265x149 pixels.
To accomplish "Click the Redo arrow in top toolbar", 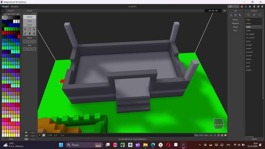I will 236,7.
